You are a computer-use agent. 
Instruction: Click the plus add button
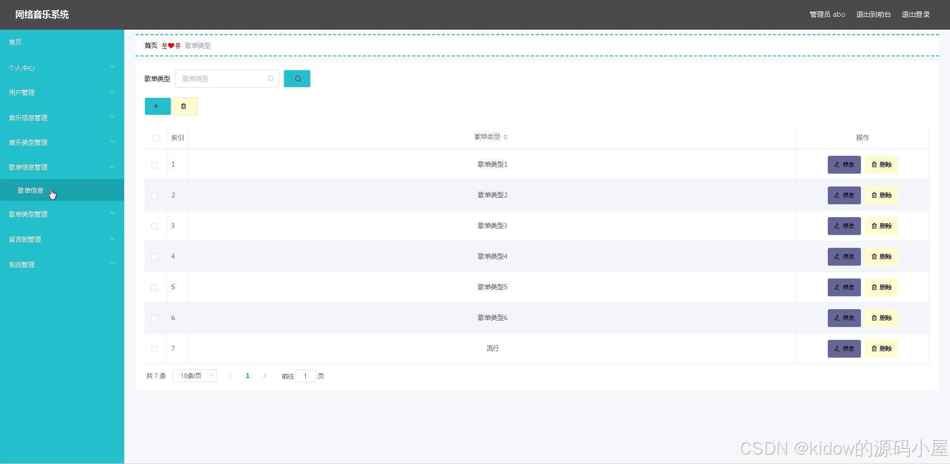pos(157,106)
